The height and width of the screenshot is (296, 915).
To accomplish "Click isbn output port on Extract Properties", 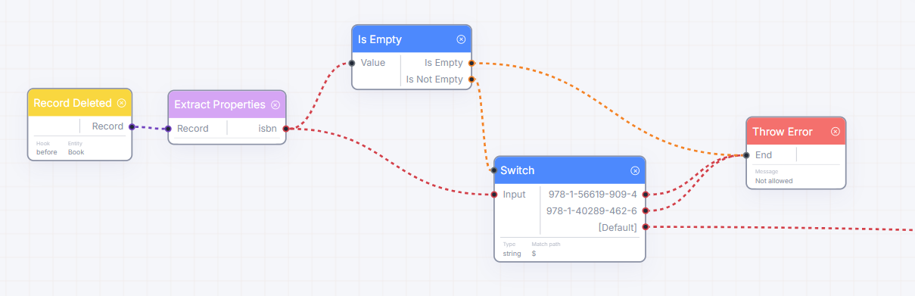I will 285,129.
